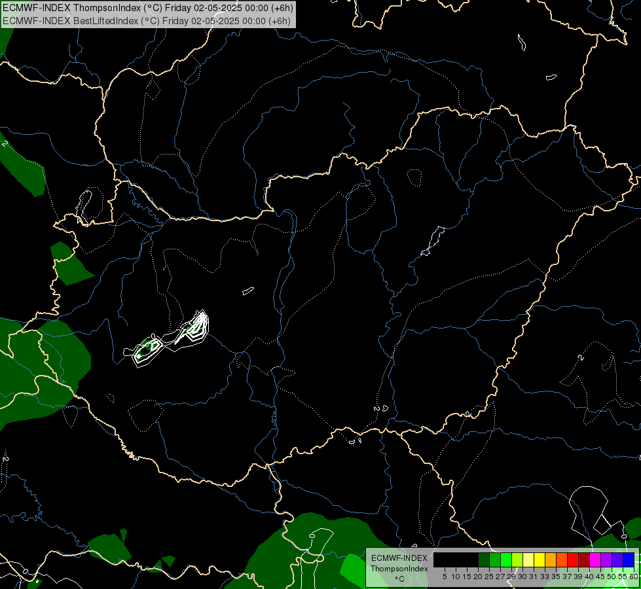Screen dimensions: 641x589
Task: Pick the blue 55–60 legend swatch
Action: (629, 560)
